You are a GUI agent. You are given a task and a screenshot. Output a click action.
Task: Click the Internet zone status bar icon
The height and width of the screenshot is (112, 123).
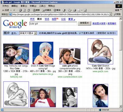tap(100, 110)
